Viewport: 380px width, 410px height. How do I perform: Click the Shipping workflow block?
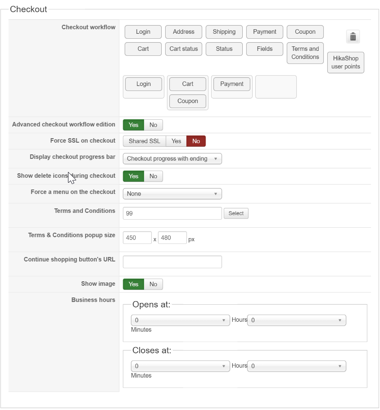click(x=224, y=32)
